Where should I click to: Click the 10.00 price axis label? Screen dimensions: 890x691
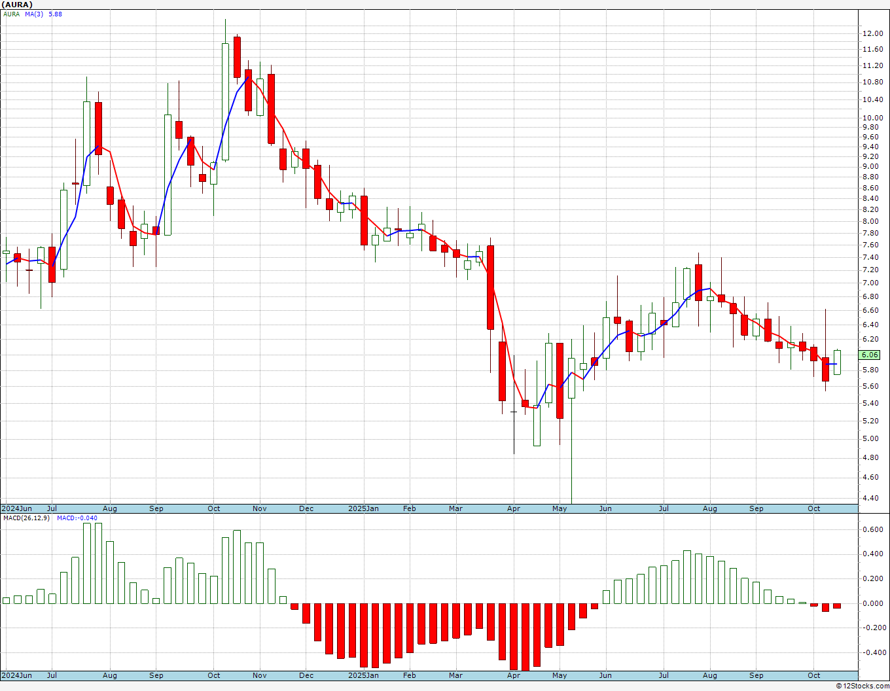pyautogui.click(x=872, y=118)
